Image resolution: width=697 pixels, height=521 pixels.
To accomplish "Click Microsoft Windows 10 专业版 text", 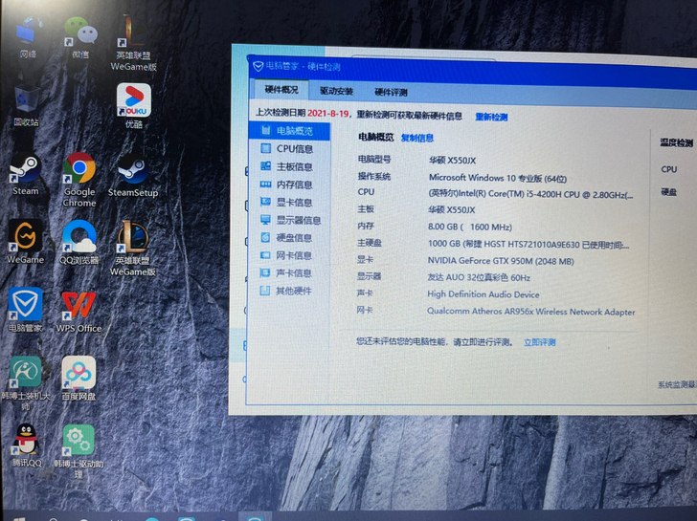I will pos(498,179).
